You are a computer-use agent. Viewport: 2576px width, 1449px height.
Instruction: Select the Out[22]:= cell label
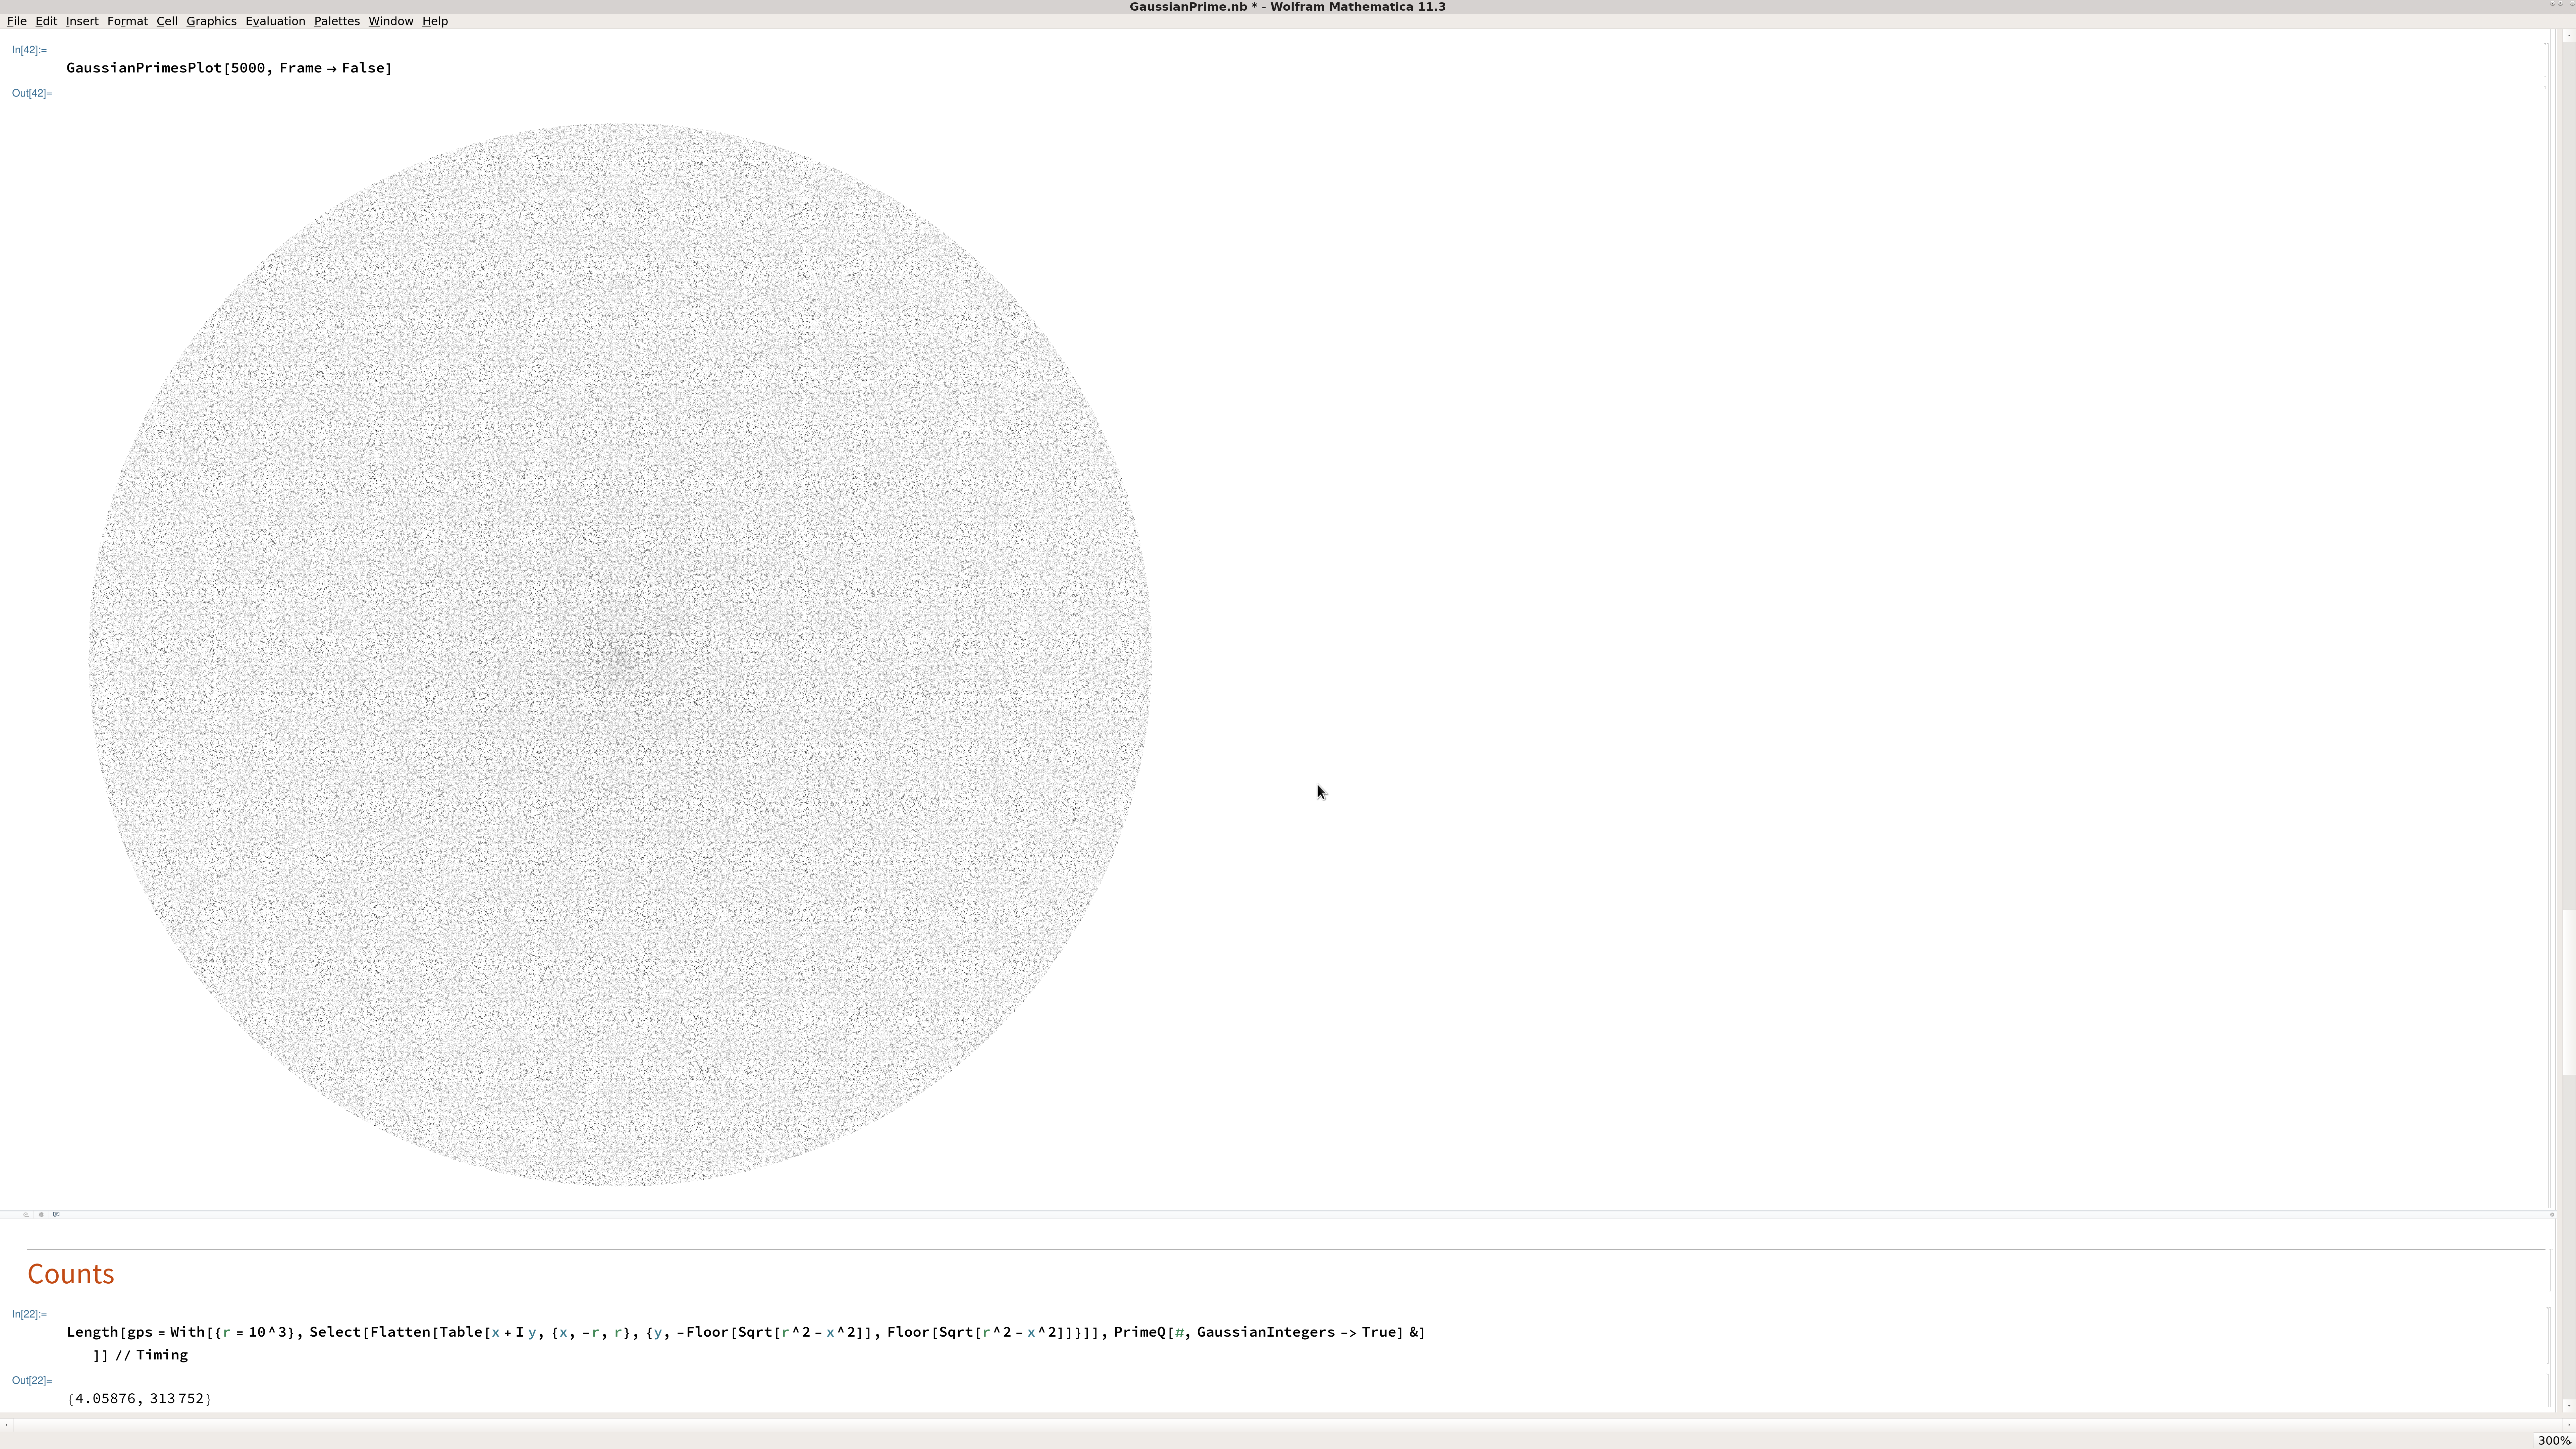(32, 1380)
